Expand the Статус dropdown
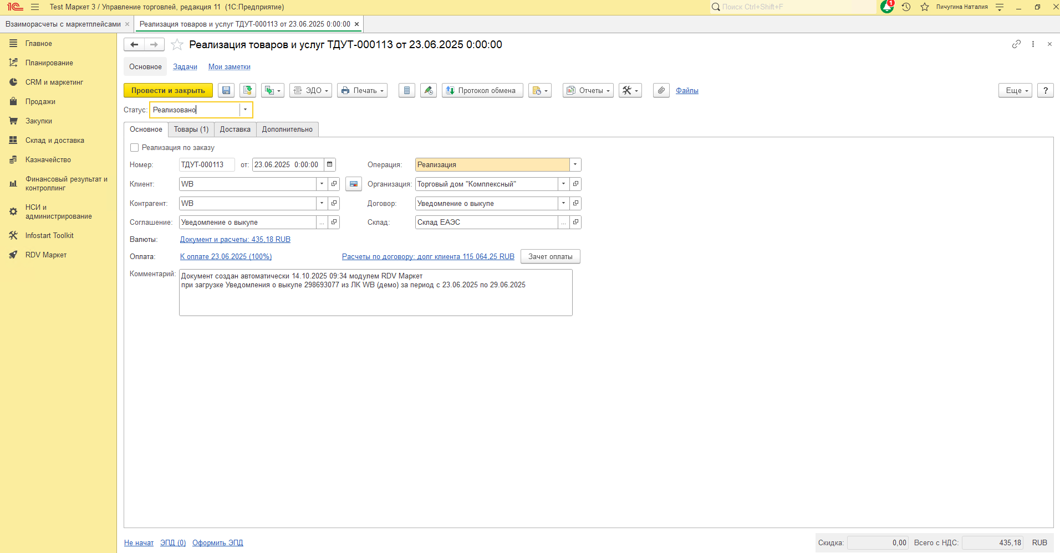 [246, 110]
